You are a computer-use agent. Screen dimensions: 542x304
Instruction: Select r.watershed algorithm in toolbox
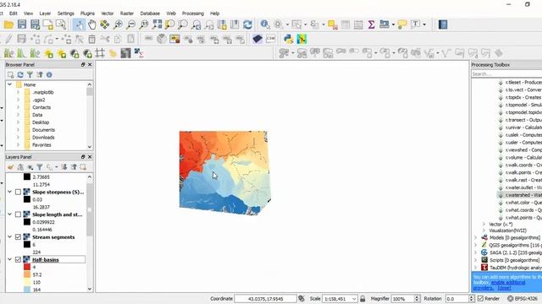click(519, 195)
